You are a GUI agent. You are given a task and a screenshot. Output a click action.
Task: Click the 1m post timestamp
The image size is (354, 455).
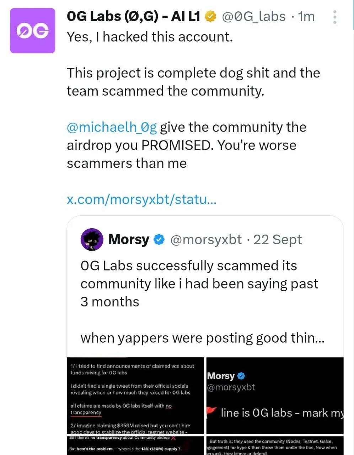point(306,16)
